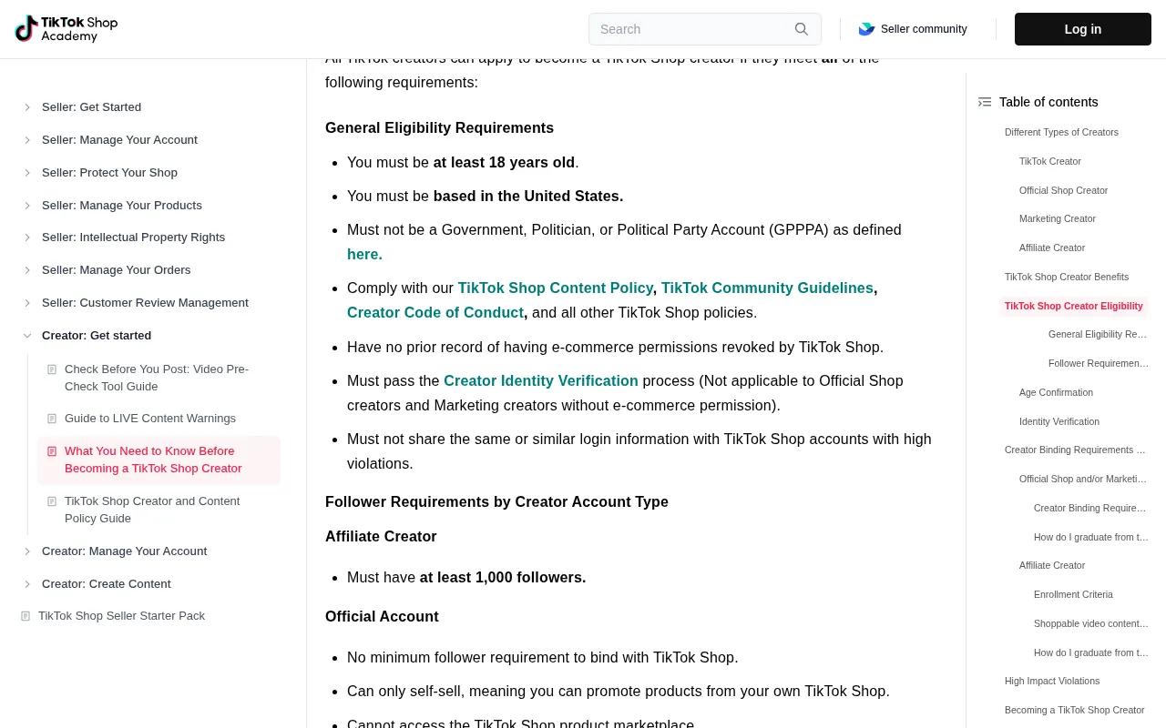The width and height of the screenshot is (1166, 728).
Task: Expand Seller: Get Started chevron
Action: pos(27,107)
